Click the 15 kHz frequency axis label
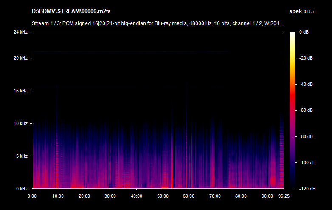 20,91
